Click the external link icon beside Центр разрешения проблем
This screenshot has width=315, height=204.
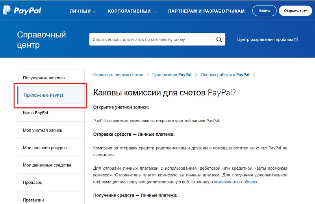tap(296, 39)
